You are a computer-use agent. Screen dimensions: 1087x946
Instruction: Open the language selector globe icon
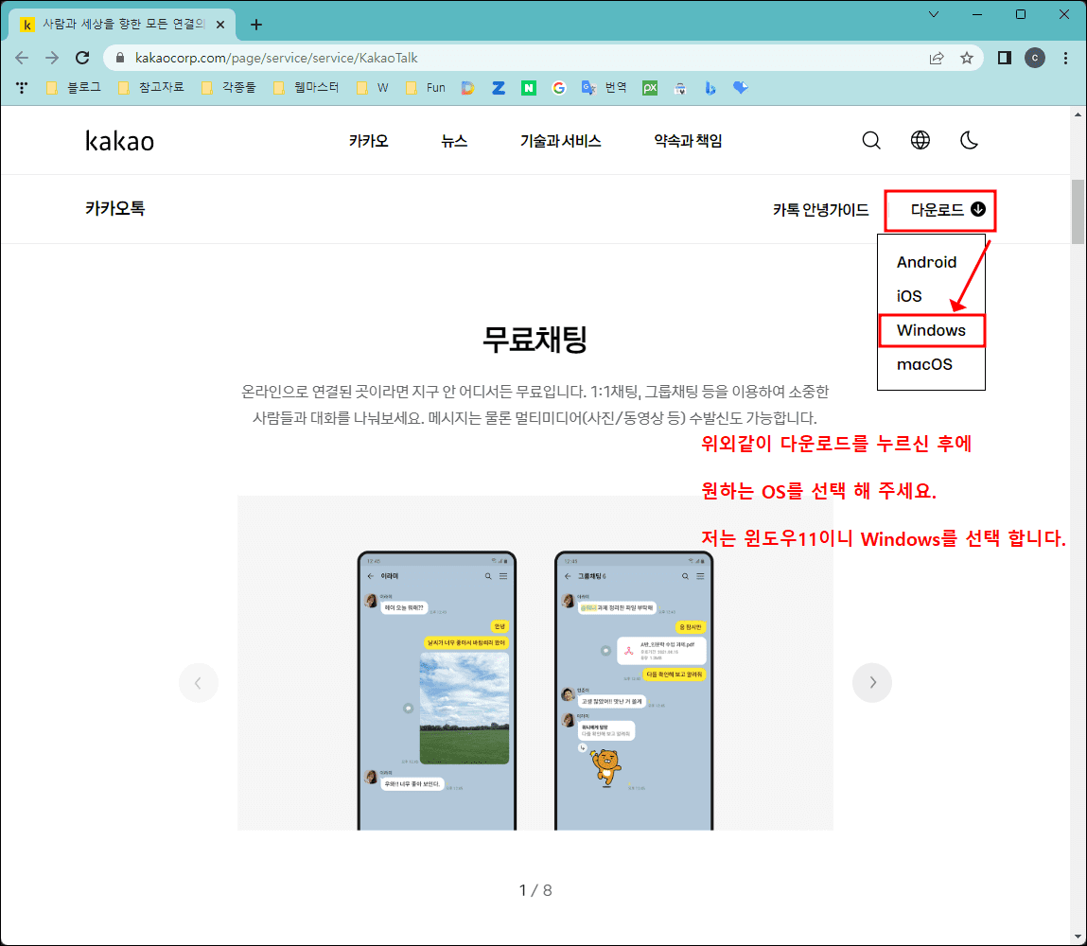click(920, 140)
